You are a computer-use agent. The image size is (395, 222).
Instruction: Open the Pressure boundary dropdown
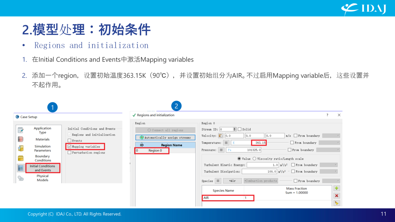coord(328,150)
